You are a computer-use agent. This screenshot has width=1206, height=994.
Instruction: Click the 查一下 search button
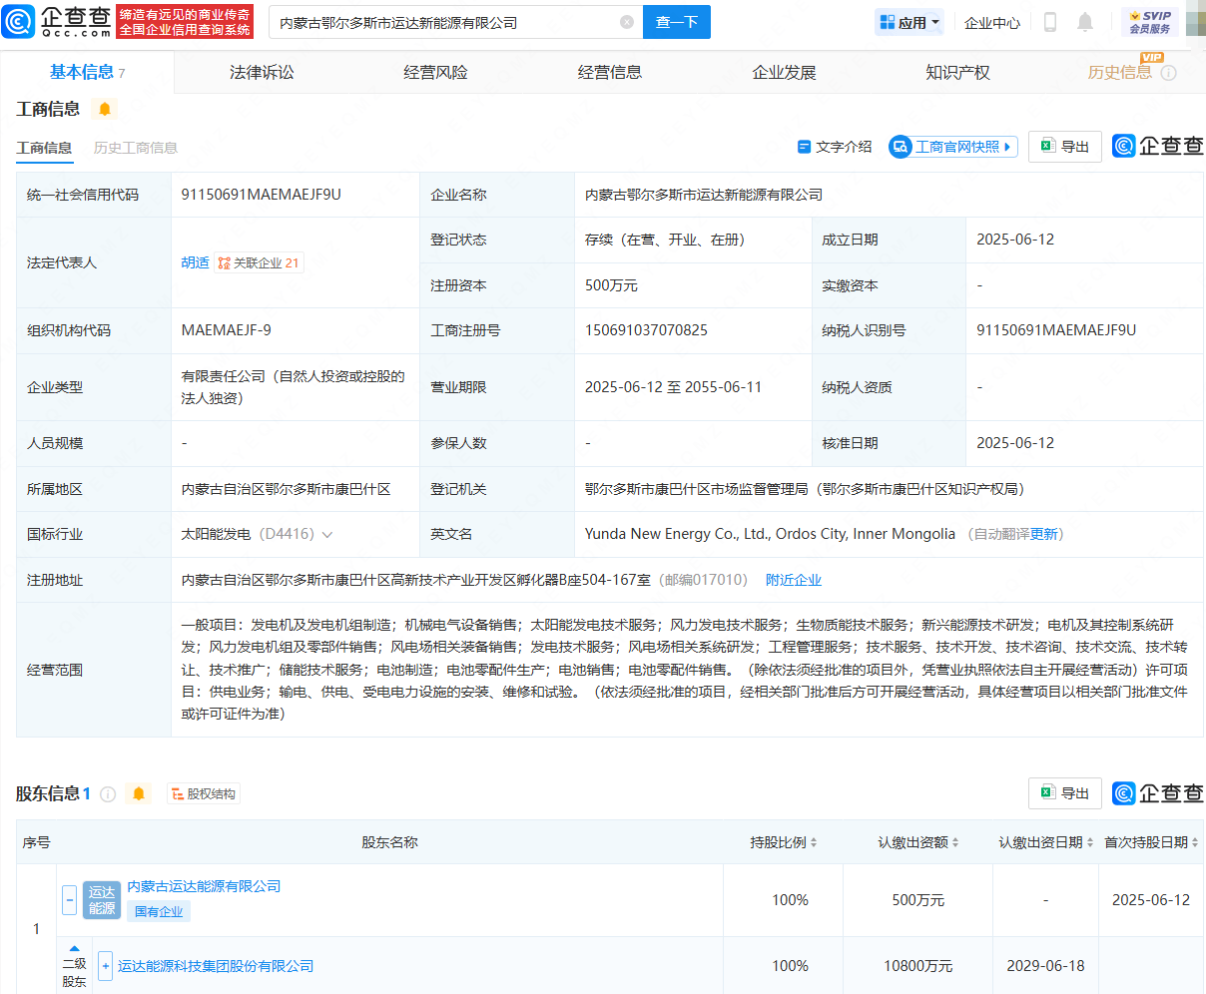pyautogui.click(x=676, y=22)
